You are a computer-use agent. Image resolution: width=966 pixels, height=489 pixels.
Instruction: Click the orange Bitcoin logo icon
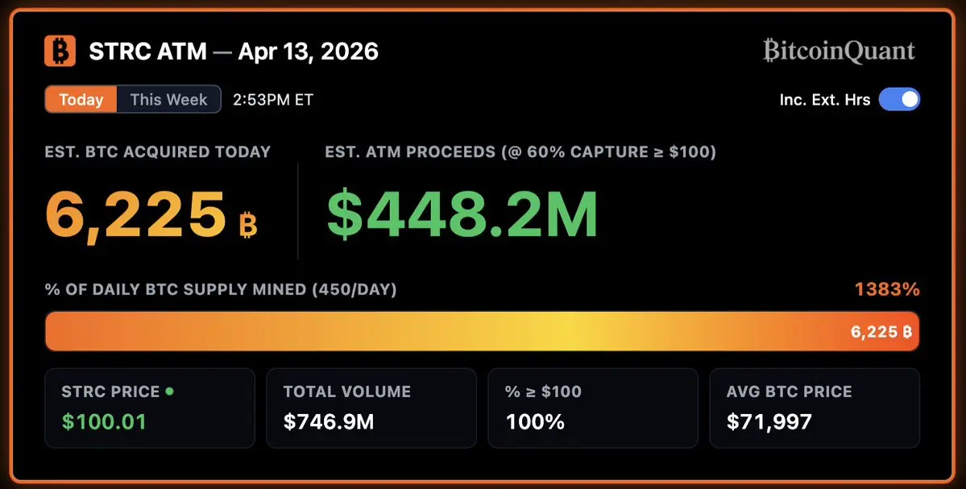60,51
